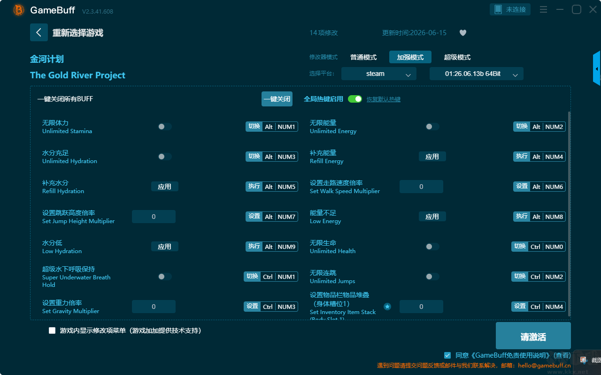Viewport: 601px width, 375px height.
Task: Click The Gold River Project title
Action: pyautogui.click(x=77, y=75)
